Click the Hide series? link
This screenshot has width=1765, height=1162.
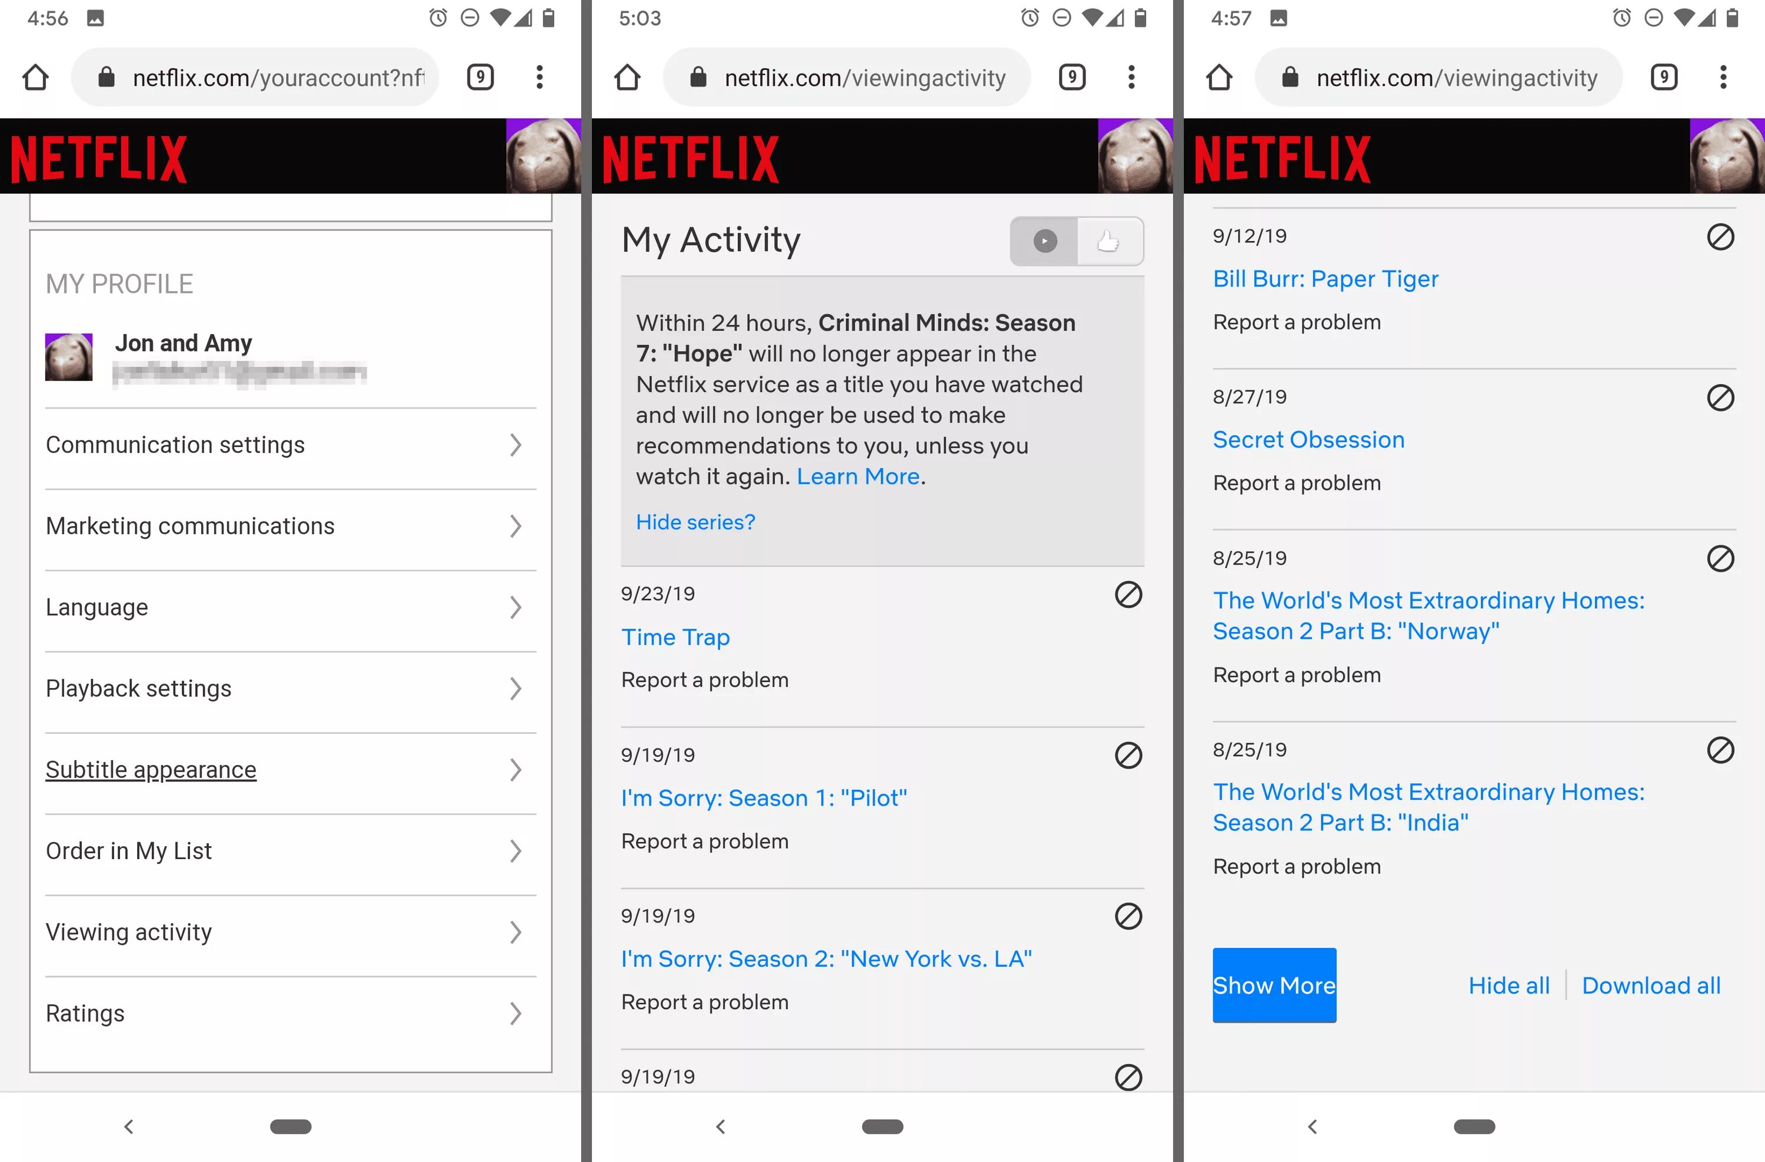coord(695,522)
